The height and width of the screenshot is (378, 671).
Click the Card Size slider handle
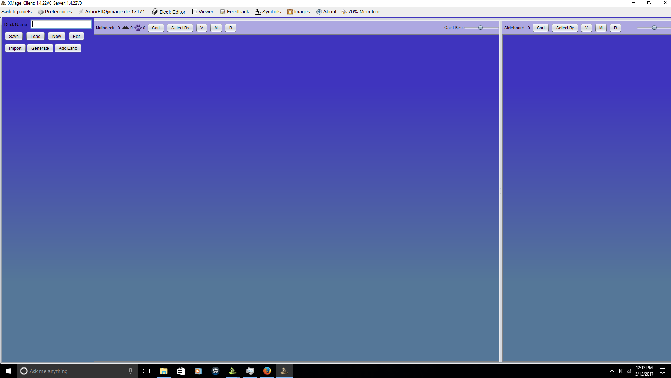click(x=480, y=28)
